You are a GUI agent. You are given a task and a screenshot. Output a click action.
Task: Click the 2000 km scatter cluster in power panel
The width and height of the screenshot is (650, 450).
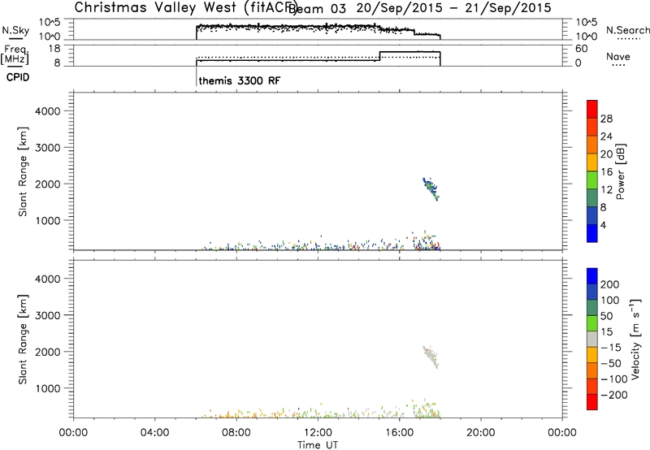431,188
